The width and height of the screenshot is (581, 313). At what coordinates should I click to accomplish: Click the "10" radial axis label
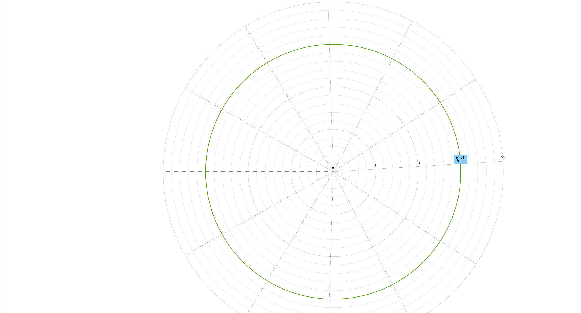(x=418, y=163)
